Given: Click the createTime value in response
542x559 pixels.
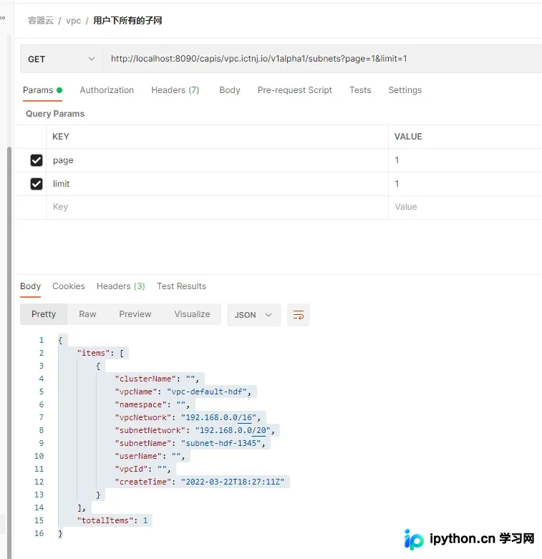Looking at the screenshot, I should (x=233, y=482).
